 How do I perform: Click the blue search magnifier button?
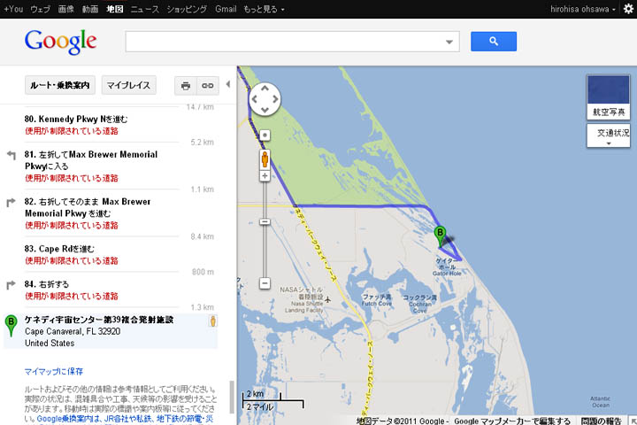pos(493,42)
